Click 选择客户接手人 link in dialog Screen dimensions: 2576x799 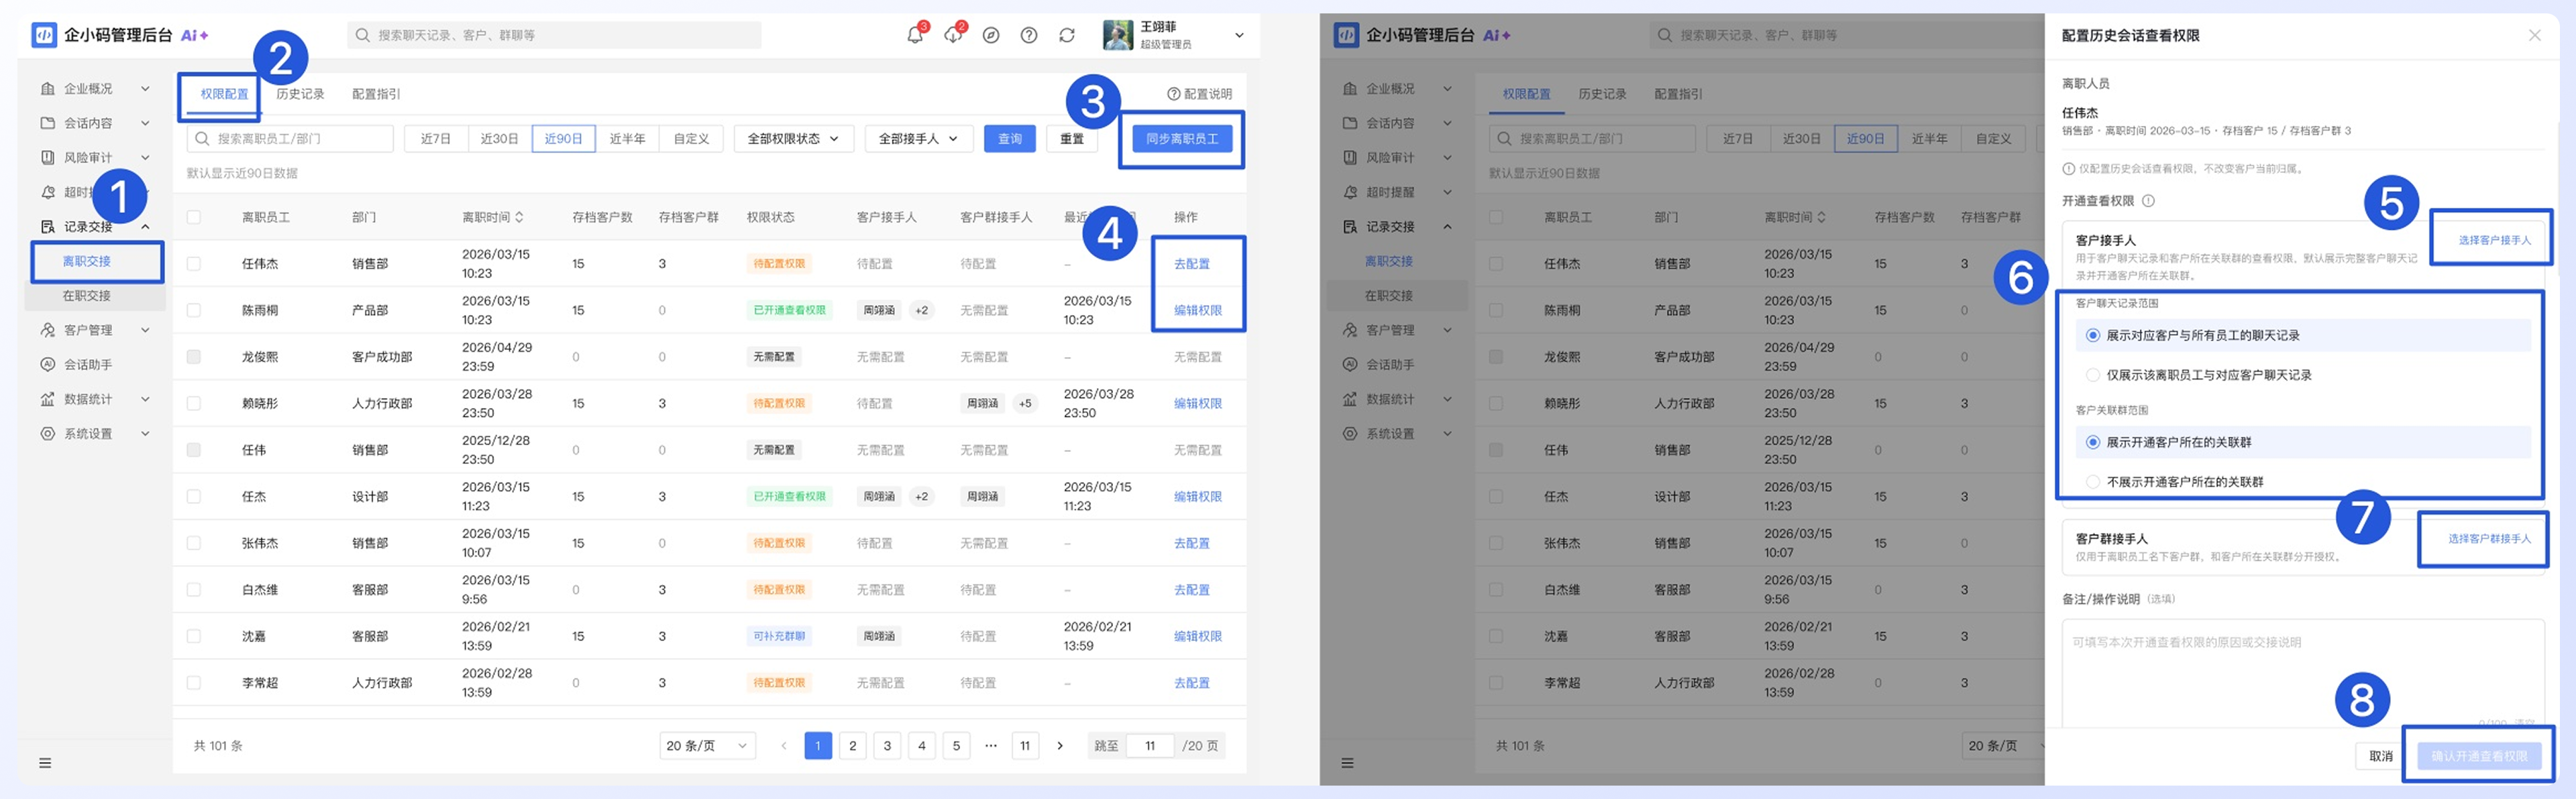[x=2494, y=241]
